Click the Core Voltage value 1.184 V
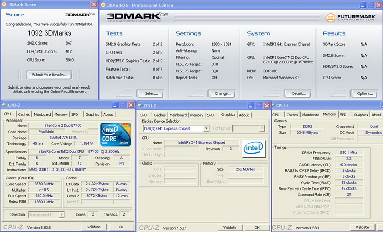 86,143
